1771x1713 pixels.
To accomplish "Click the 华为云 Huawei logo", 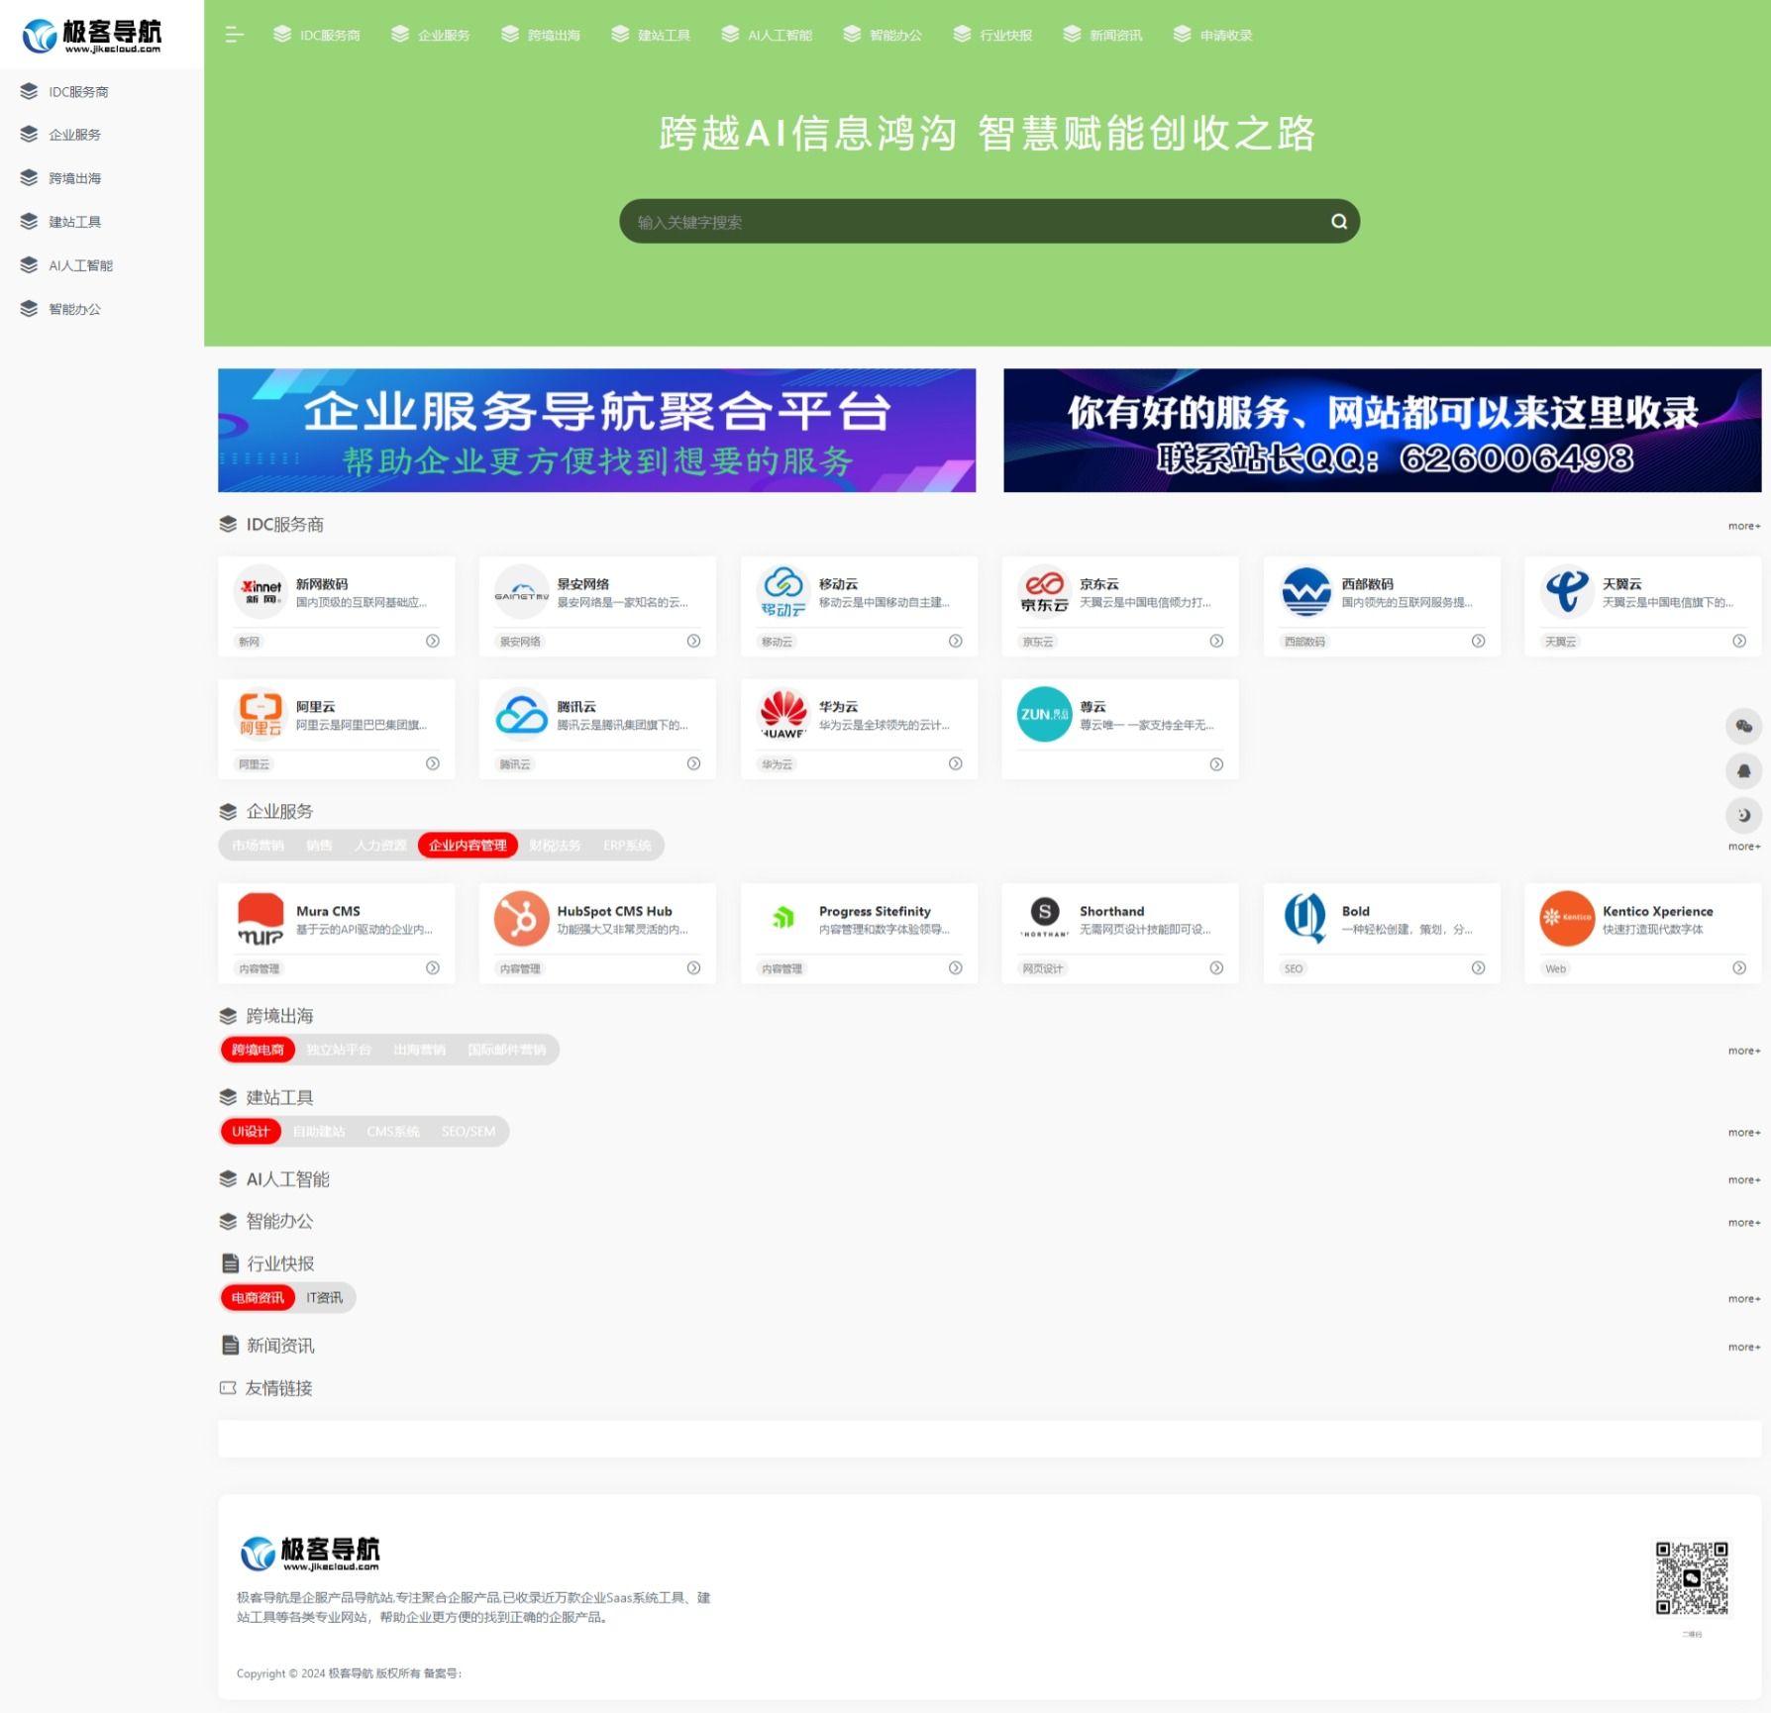I will pyautogui.click(x=783, y=714).
